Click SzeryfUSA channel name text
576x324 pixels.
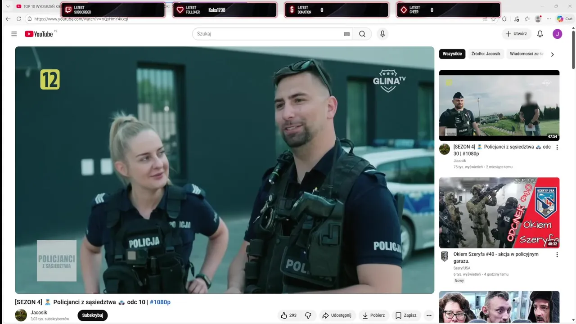click(462, 268)
